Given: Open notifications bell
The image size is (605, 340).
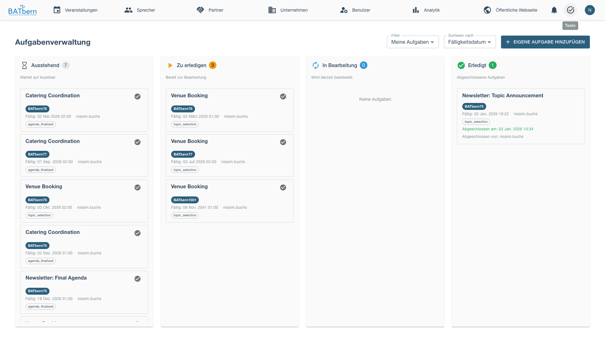Looking at the screenshot, I should (554, 10).
